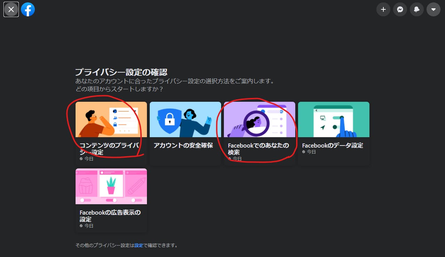Click the shield lock illustration
This screenshot has width=445, height=257.
(x=185, y=119)
